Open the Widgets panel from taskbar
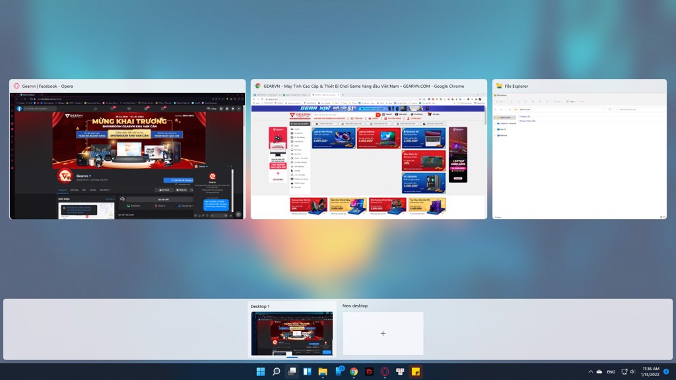This screenshot has width=676, height=380. tap(308, 371)
